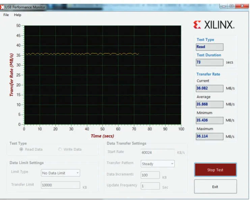Click the Xilinx logo at top right

(214, 25)
